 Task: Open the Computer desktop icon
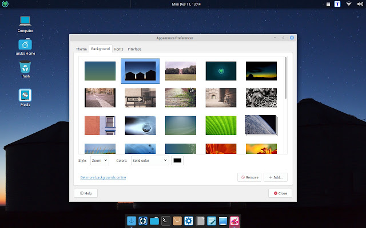[x=25, y=24]
